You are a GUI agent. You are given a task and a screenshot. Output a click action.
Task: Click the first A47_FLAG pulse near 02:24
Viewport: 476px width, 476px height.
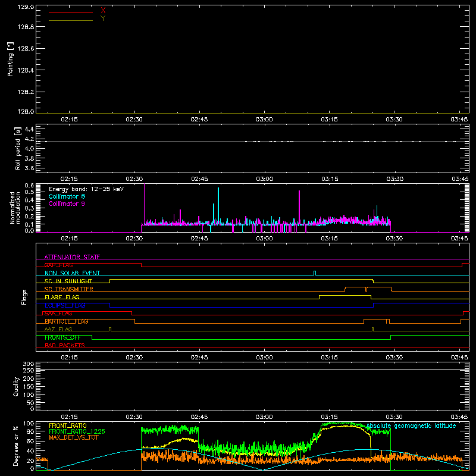110,329
